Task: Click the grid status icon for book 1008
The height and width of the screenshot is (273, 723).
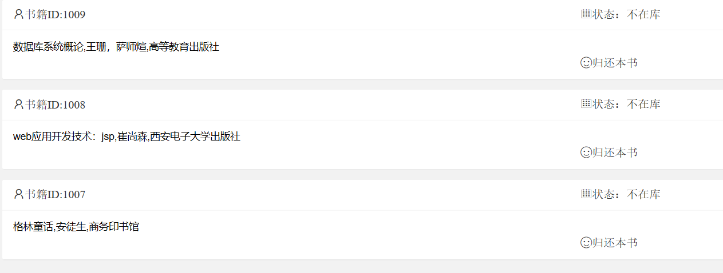Action: pos(586,103)
